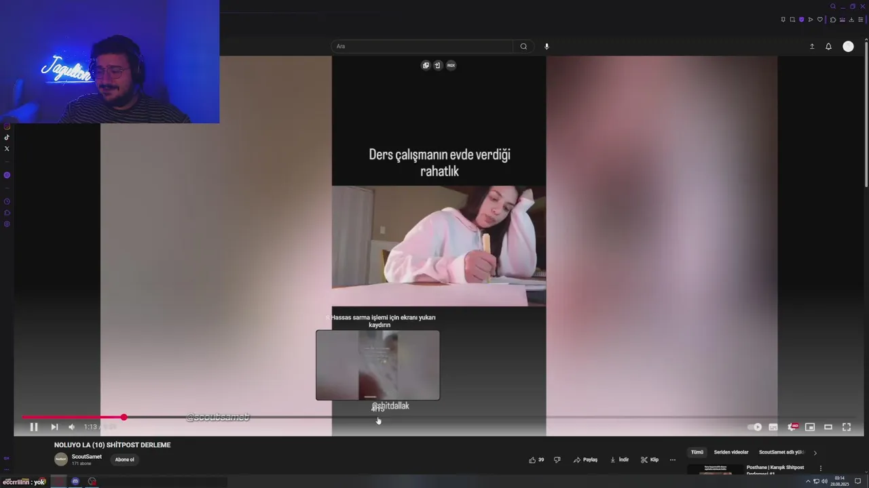This screenshot has height=488, width=869.
Task: Open browser downloads icon
Action: (x=851, y=20)
